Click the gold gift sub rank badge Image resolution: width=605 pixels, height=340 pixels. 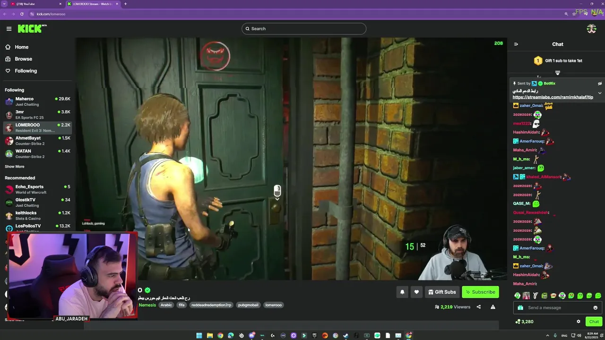pos(538,61)
